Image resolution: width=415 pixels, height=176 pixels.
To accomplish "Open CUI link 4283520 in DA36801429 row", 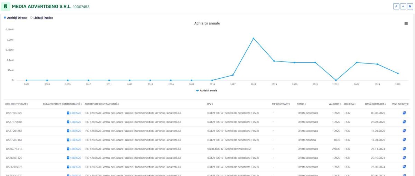I will click(75, 158).
